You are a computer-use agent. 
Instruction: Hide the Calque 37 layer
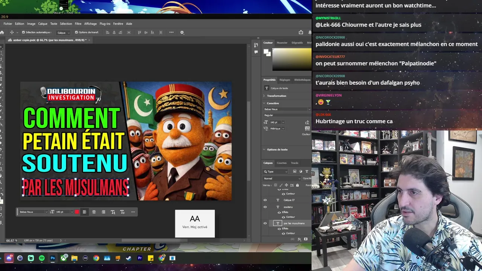click(265, 200)
